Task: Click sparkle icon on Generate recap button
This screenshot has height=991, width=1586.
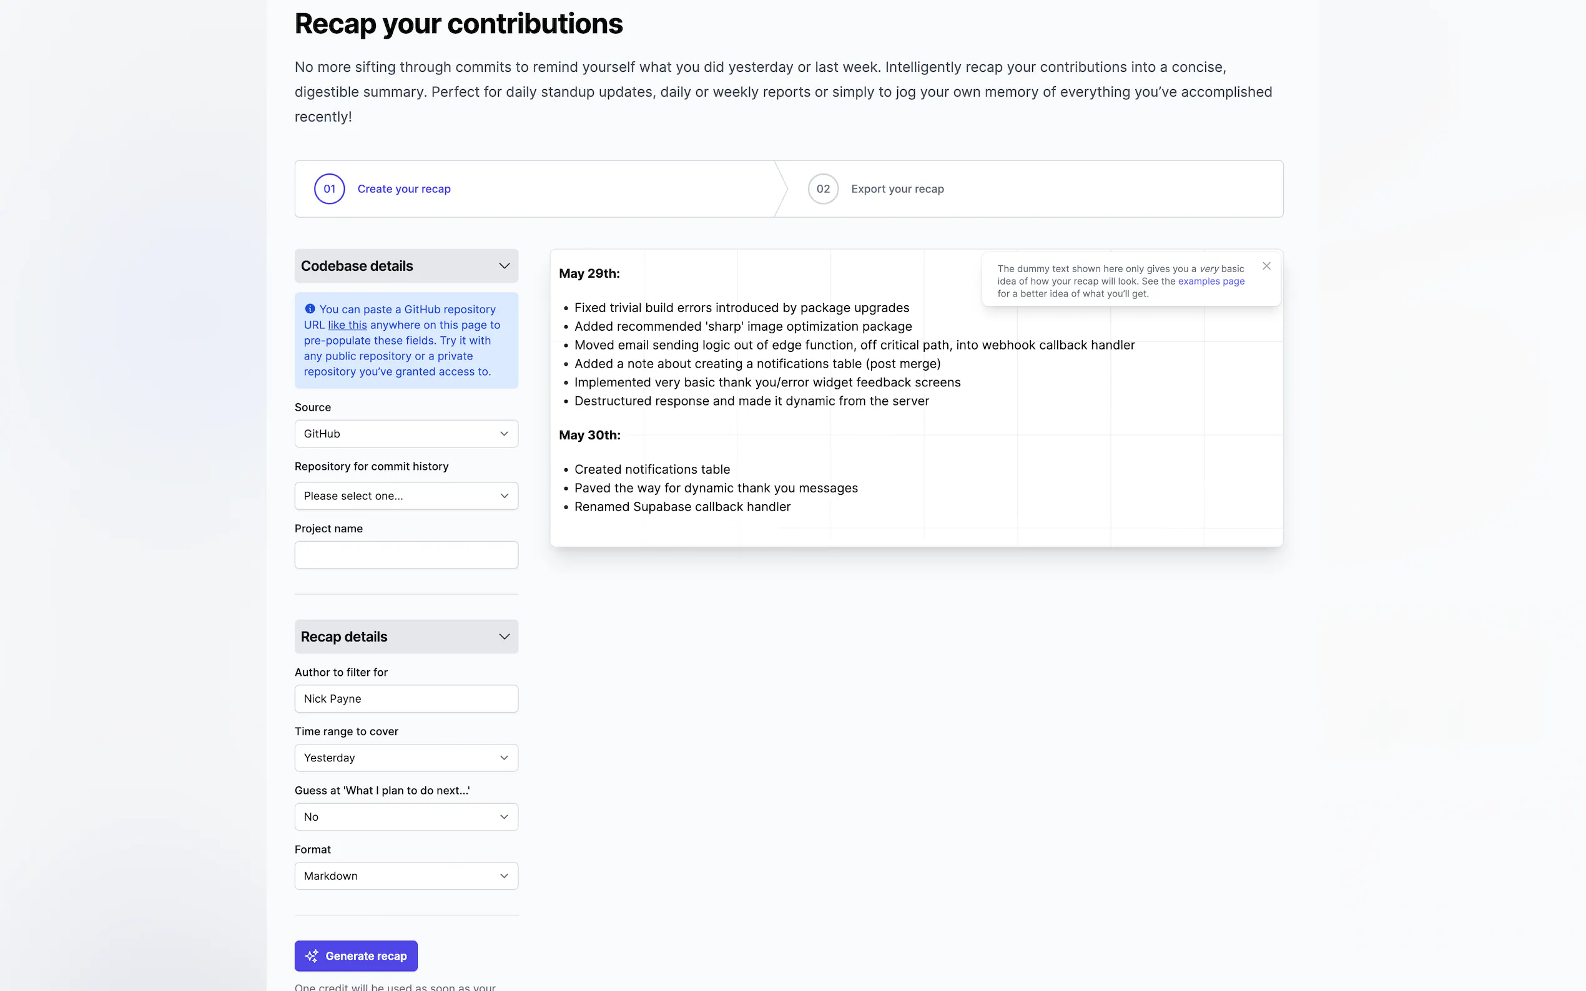Action: [x=312, y=955]
